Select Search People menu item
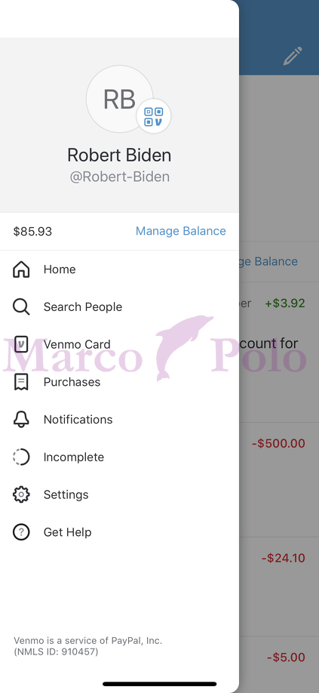319x693 pixels. (120, 306)
